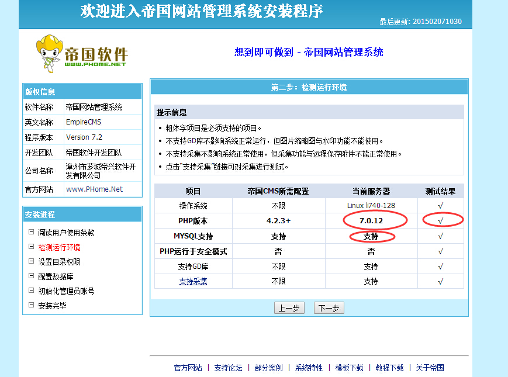Click the Version 7.2 value
This screenshot has height=377, width=508.
[x=84, y=137]
